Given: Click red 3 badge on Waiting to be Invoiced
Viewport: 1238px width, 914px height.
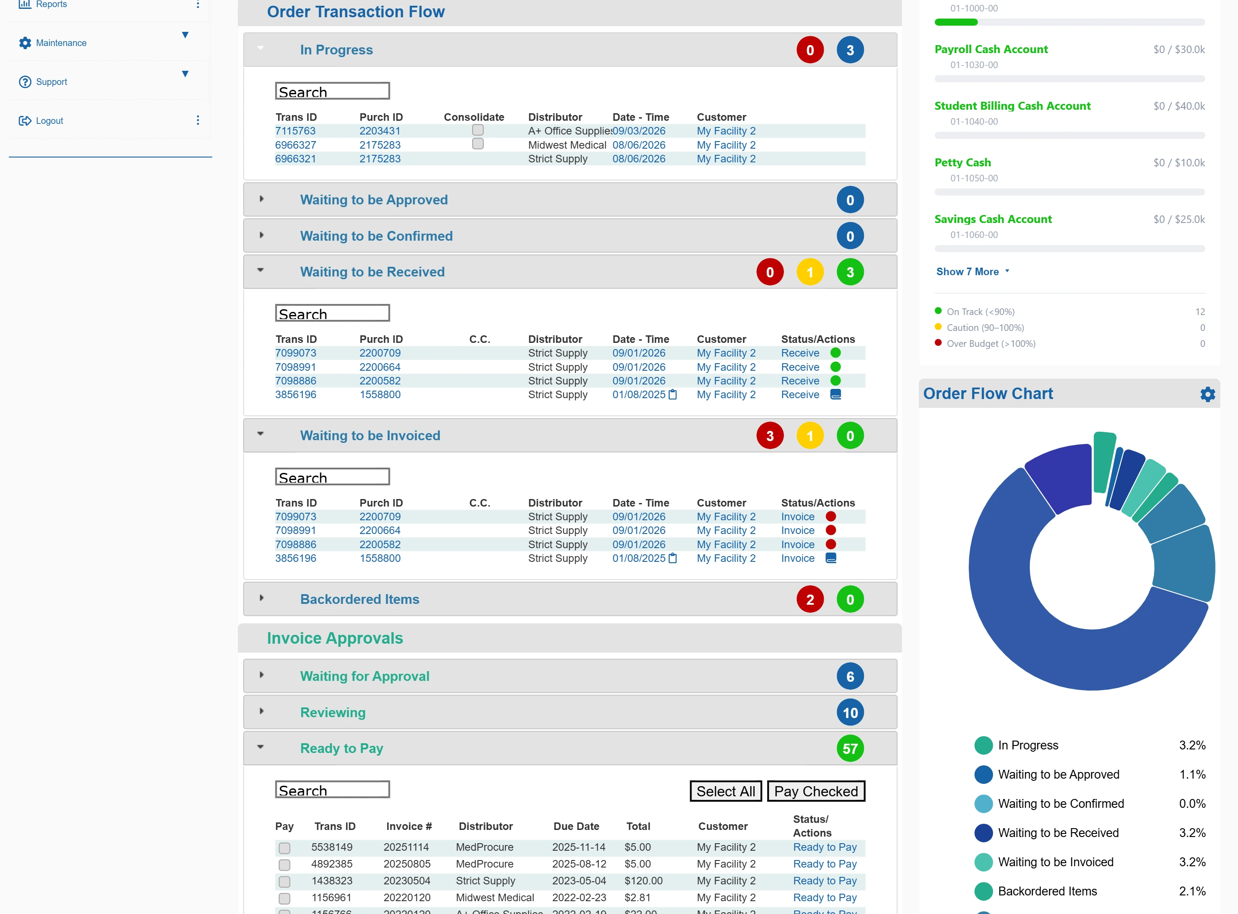Looking at the screenshot, I should [x=770, y=436].
